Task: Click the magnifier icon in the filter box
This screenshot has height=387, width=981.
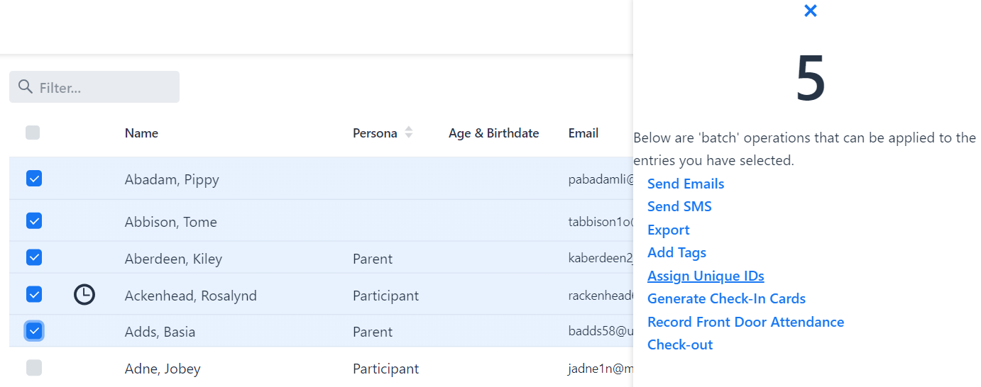Action: pos(26,86)
